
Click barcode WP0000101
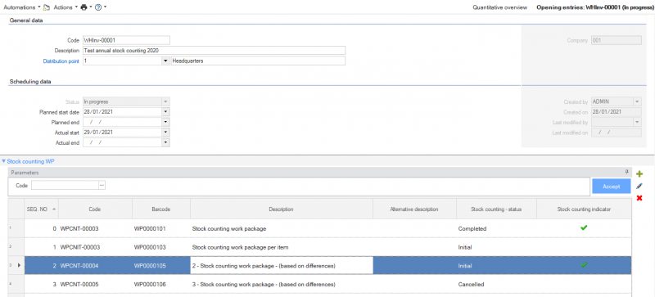coord(150,229)
